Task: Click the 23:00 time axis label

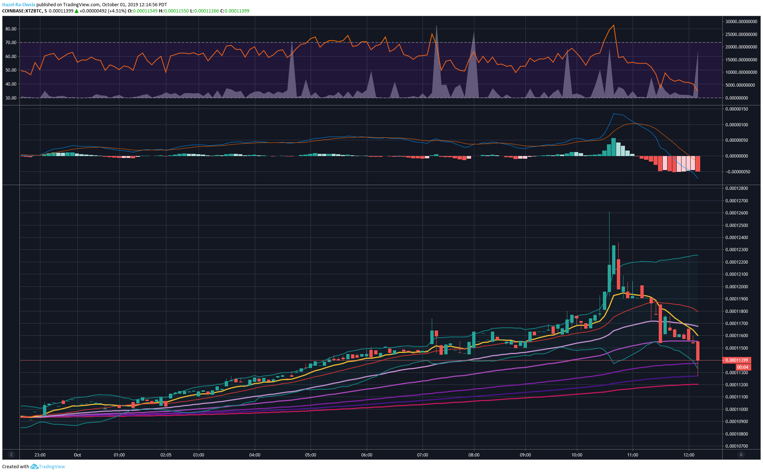Action: coord(40,455)
